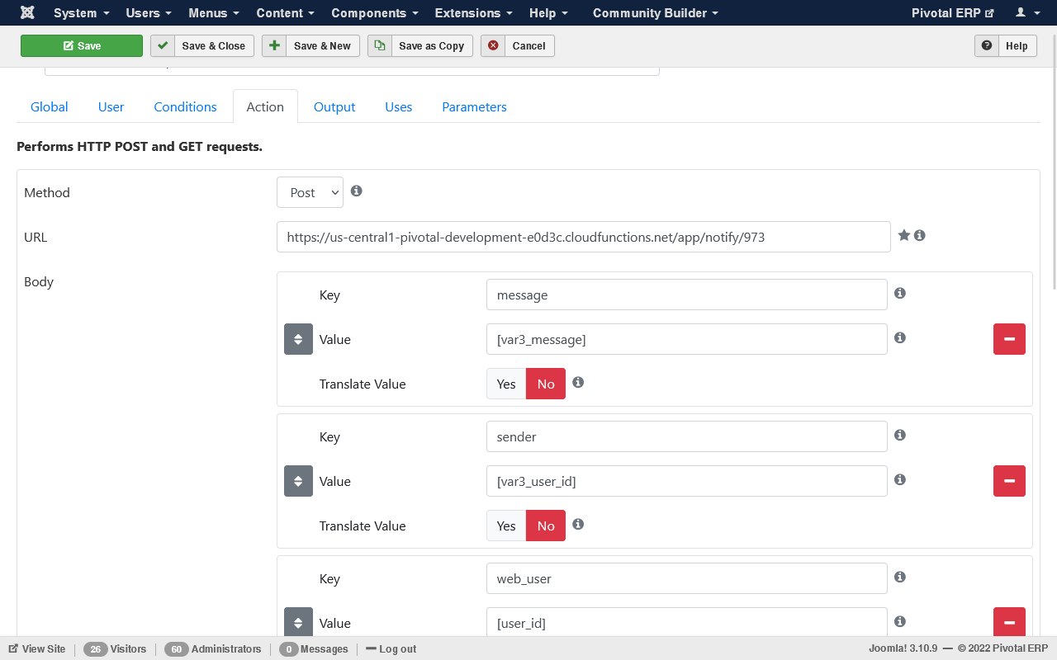The image size is (1057, 660).
Task: Click reorder handle for message body row
Action: (x=298, y=339)
